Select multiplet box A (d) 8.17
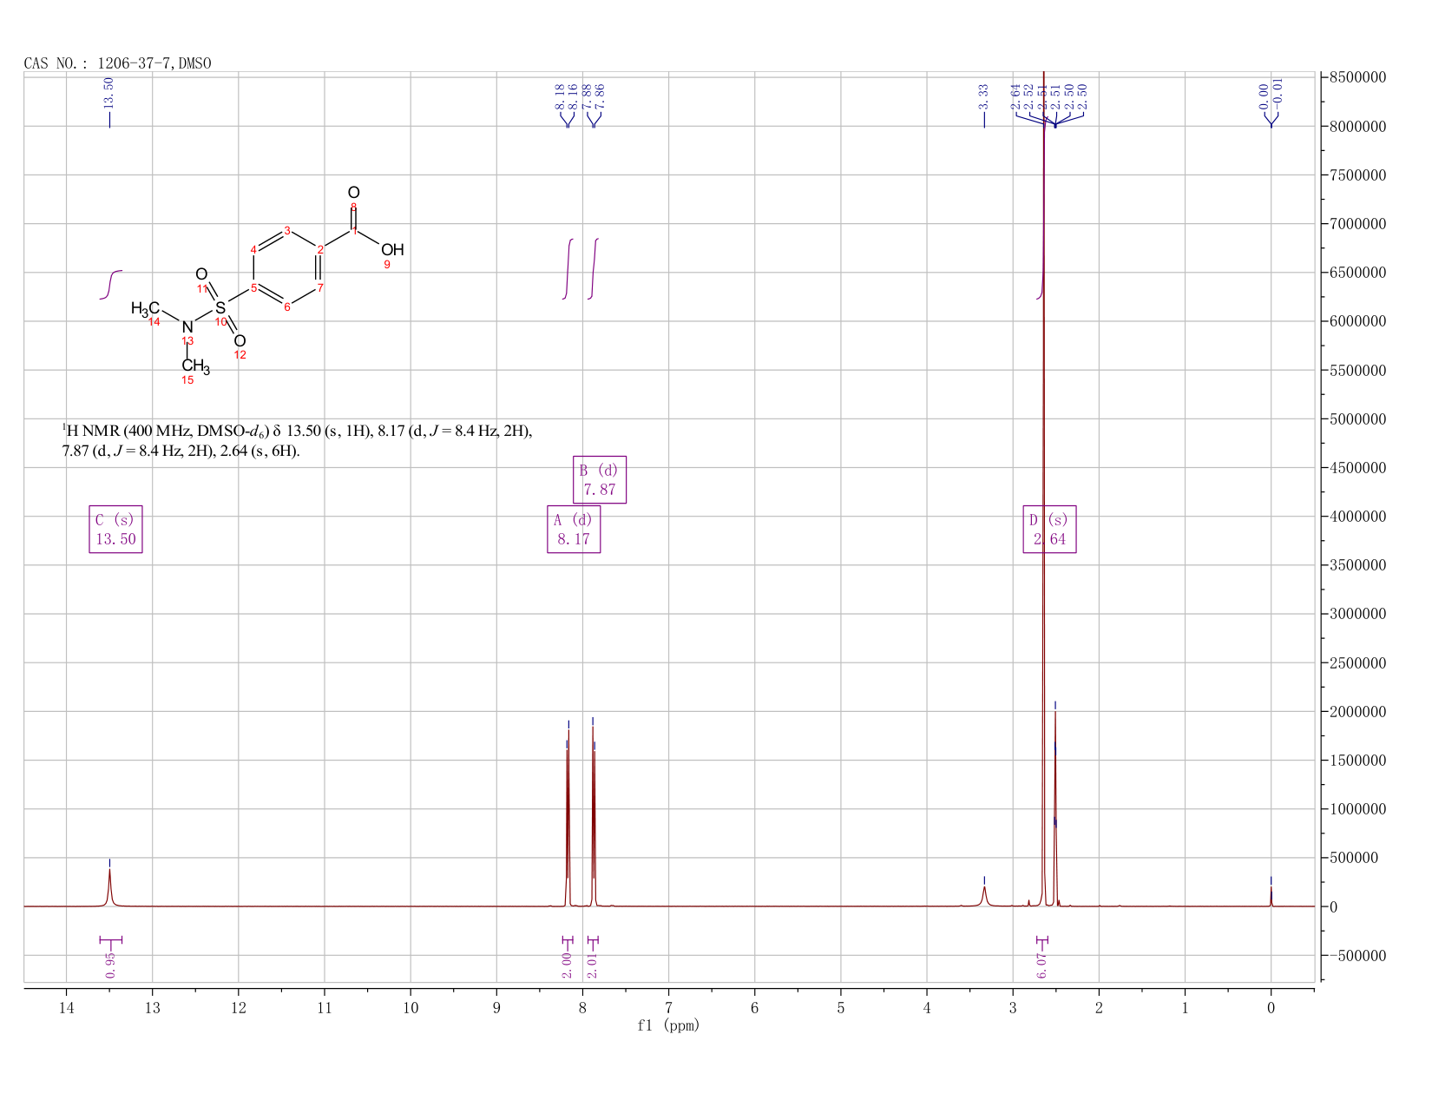The width and height of the screenshot is (1432, 1107). point(574,529)
